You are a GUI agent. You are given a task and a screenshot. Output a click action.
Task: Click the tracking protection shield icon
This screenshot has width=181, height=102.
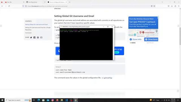tap(23, 6)
